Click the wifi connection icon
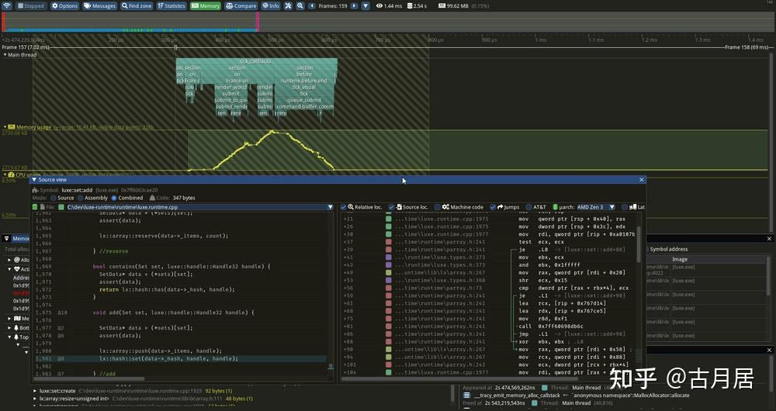This screenshot has width=776, height=411. click(7, 6)
